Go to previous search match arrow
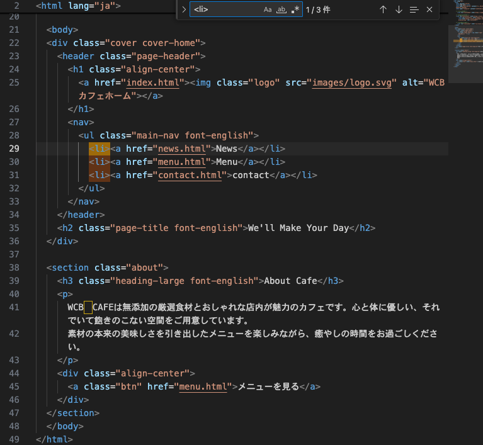Screen dimensions: 483x445 pyautogui.click(x=383, y=10)
